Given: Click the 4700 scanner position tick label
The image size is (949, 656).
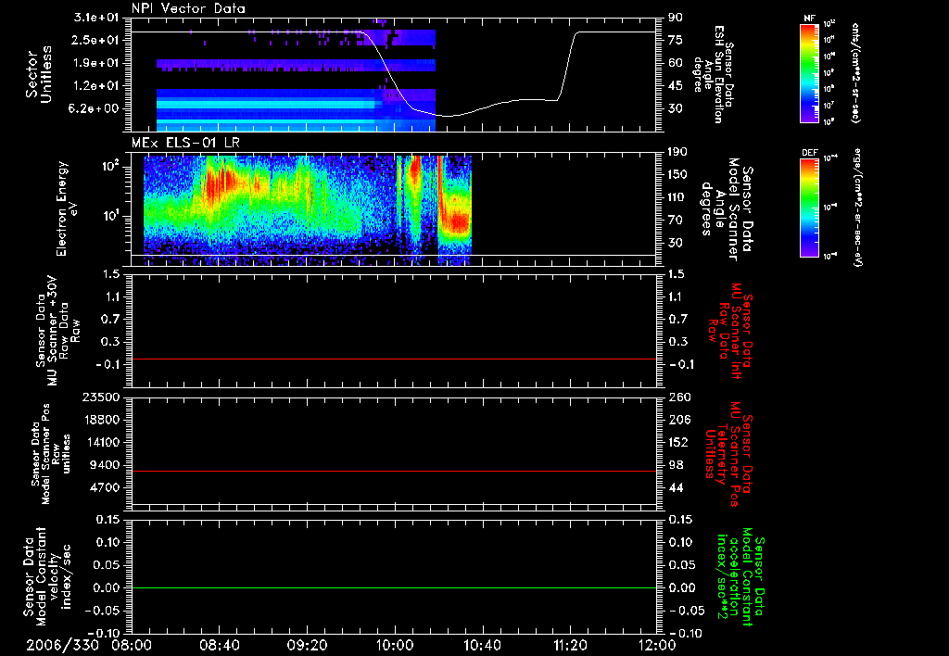Looking at the screenshot, I should tap(106, 487).
